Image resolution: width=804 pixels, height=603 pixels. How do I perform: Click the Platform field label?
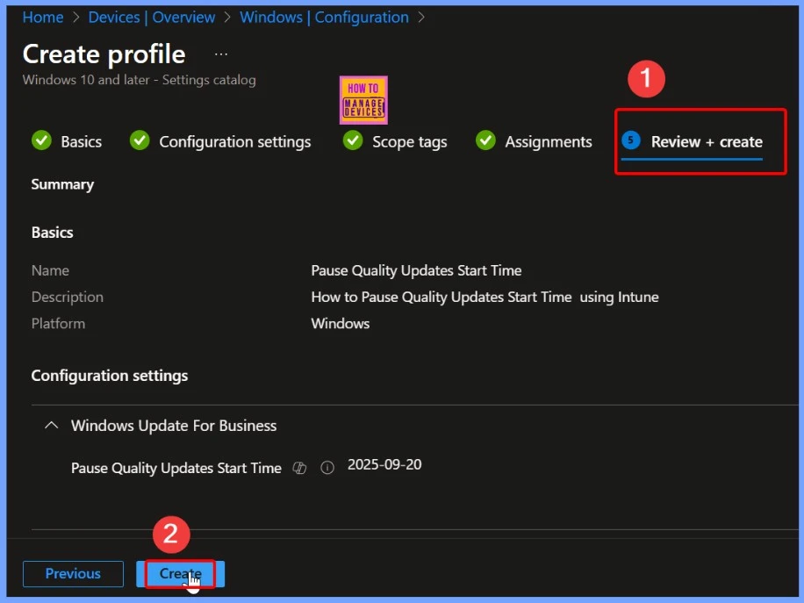[58, 324]
